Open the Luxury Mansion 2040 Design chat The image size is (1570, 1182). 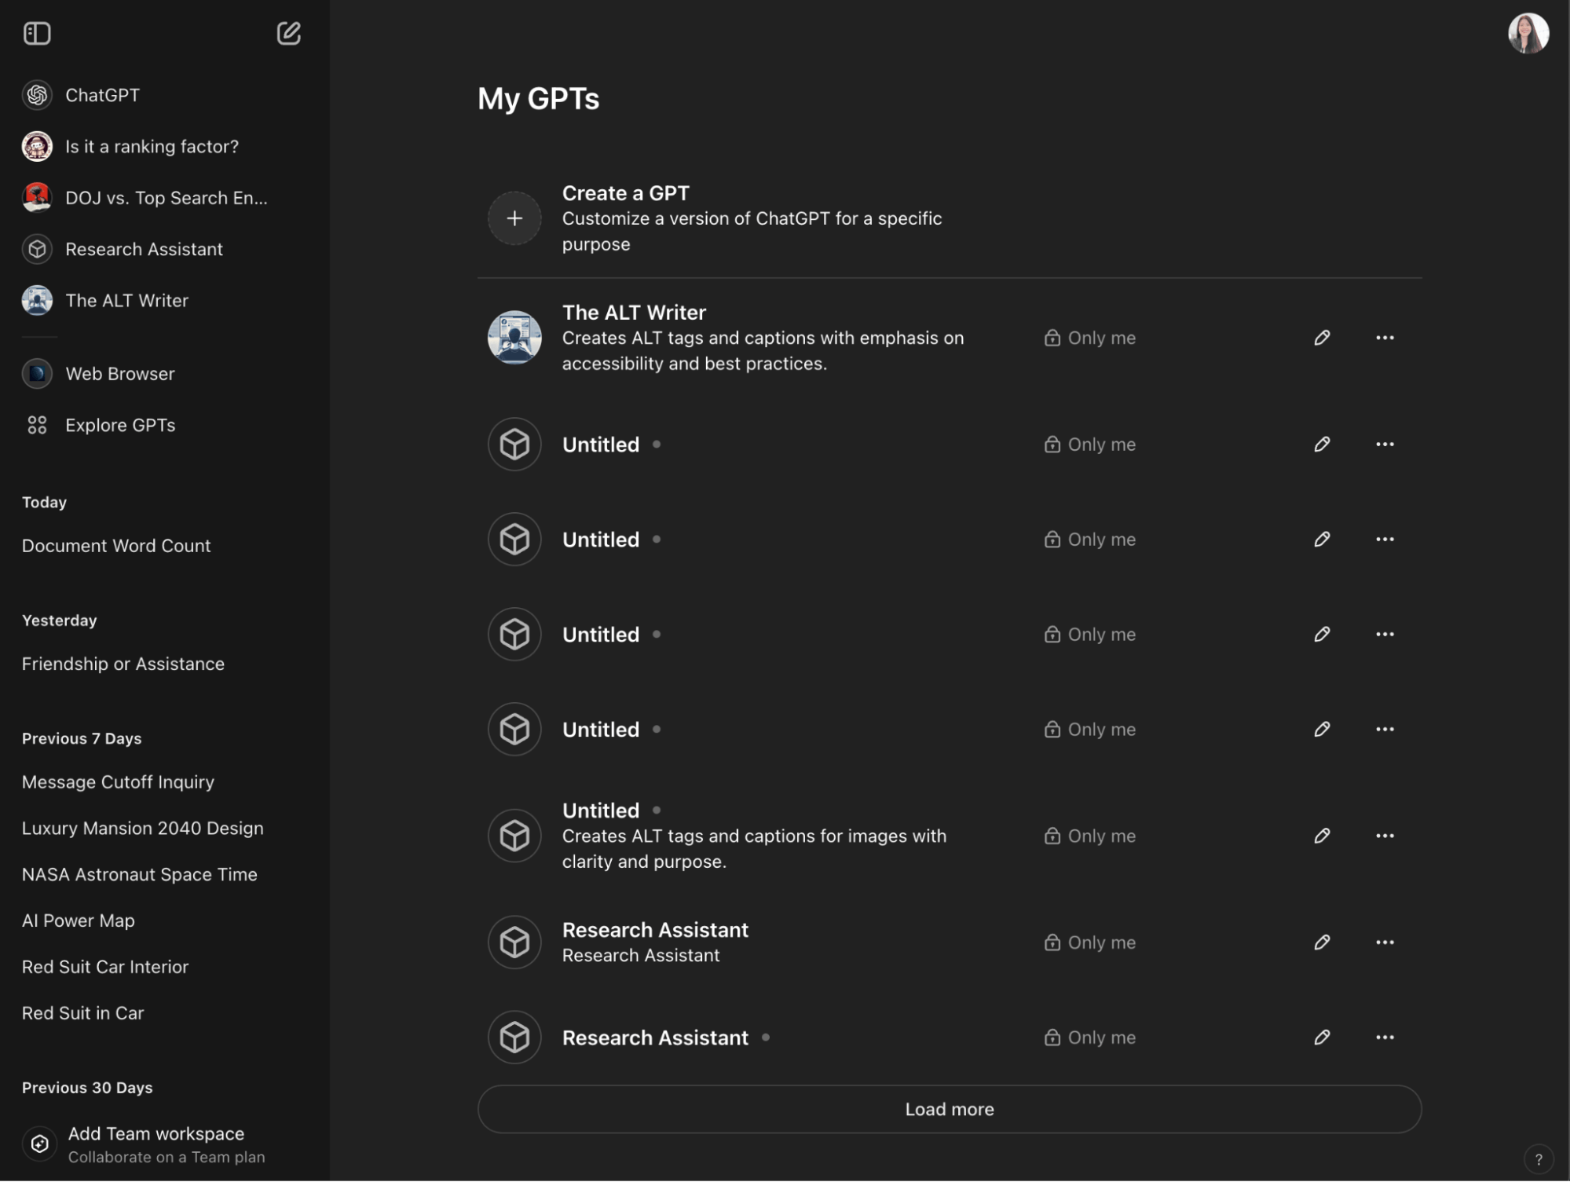pos(142,829)
